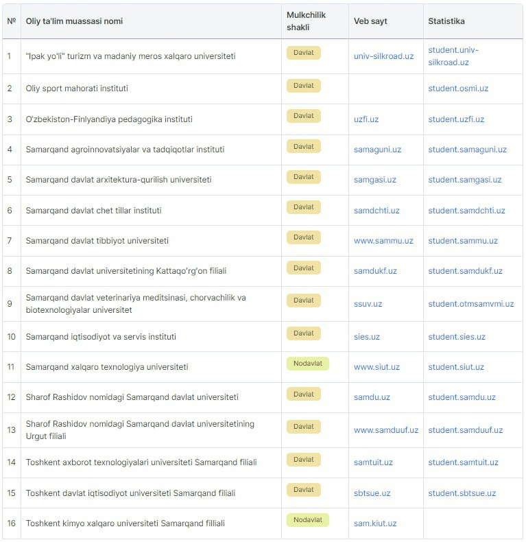Visit the samdukf.uz website link
This screenshot has height=542, width=526.
tap(375, 271)
